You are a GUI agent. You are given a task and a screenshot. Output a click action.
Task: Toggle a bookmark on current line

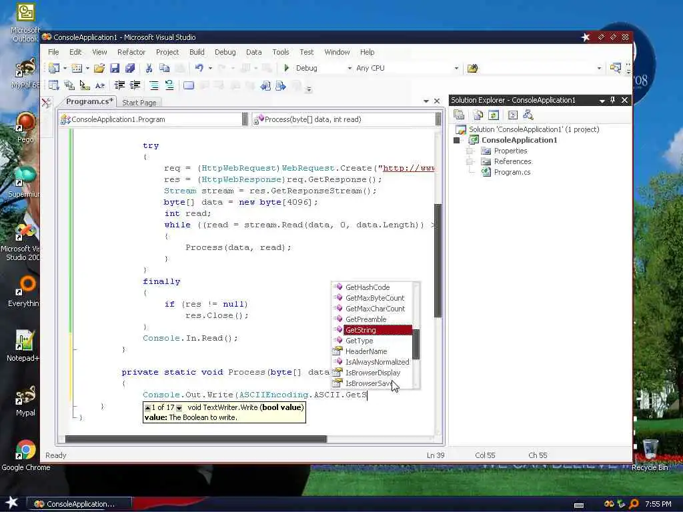(x=189, y=85)
